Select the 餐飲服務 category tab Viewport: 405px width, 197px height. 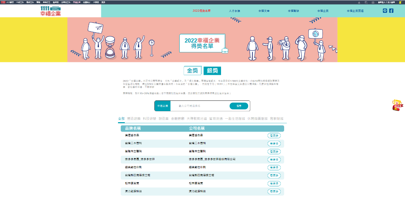(277, 119)
